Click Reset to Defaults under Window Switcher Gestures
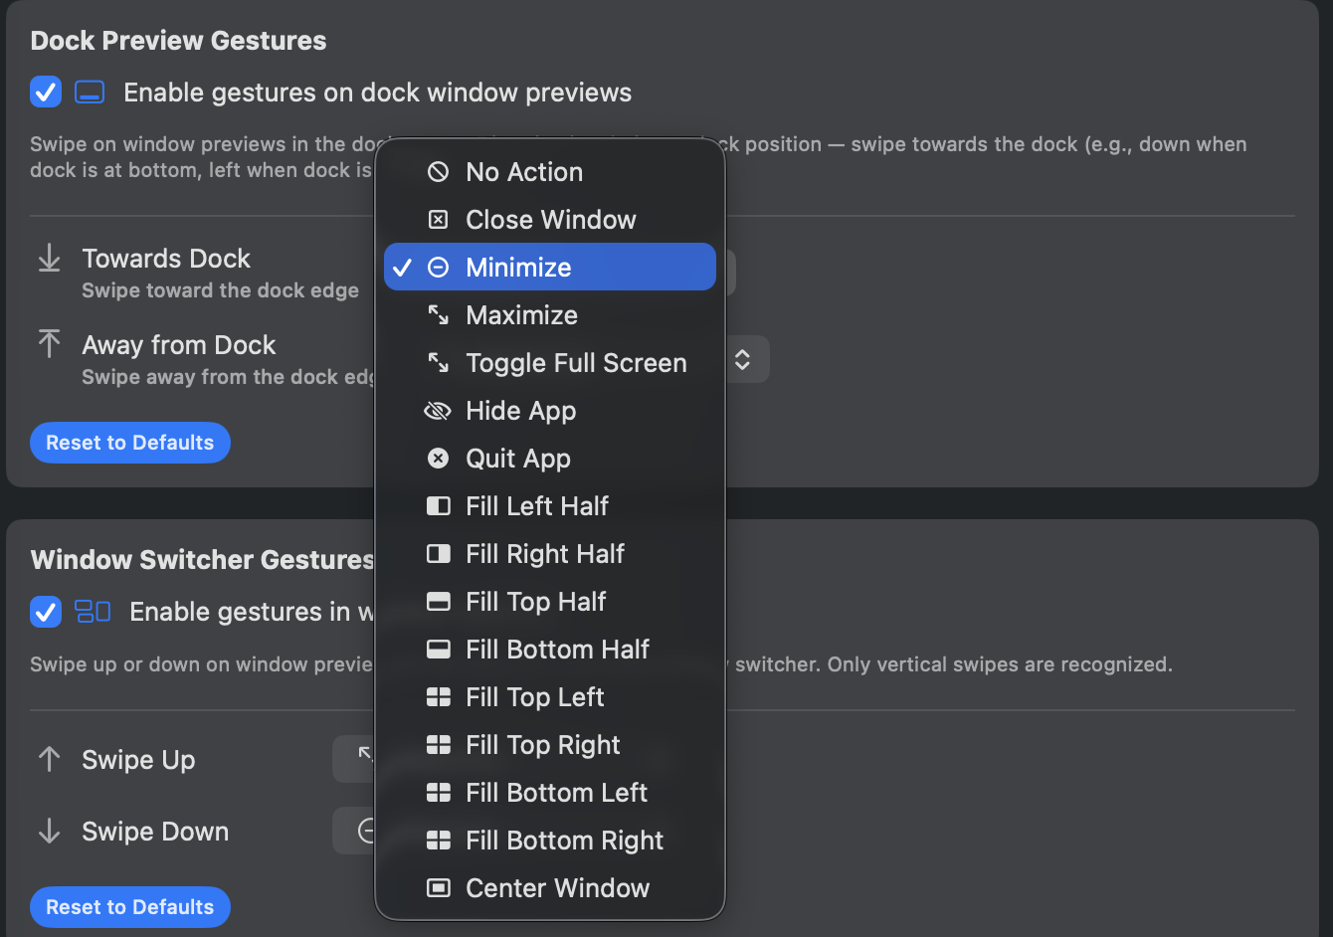Viewport: 1333px width, 937px height. click(129, 906)
